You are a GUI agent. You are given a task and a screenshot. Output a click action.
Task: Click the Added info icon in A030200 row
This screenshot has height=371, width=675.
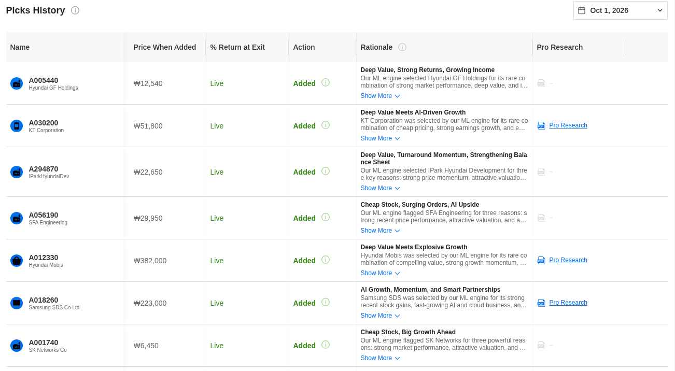[326, 125]
